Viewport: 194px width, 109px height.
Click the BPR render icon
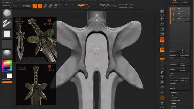[162, 12]
